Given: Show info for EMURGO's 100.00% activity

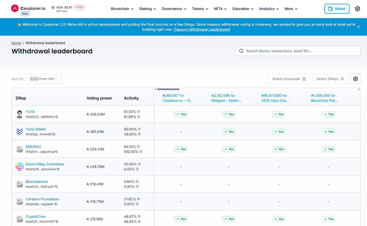Looking at the screenshot, I should [141, 152].
